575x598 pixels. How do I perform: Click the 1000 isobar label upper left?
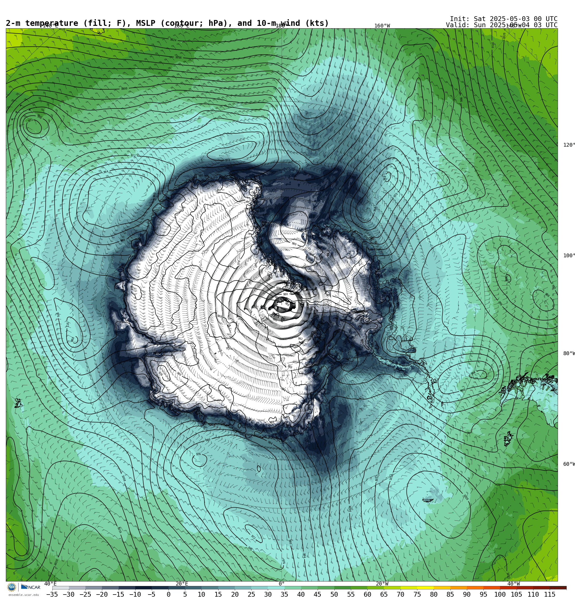click(124, 89)
